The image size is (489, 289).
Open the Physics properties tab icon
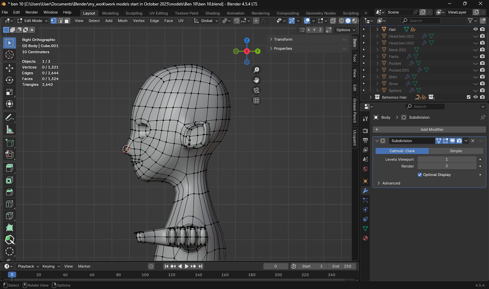click(x=365, y=210)
